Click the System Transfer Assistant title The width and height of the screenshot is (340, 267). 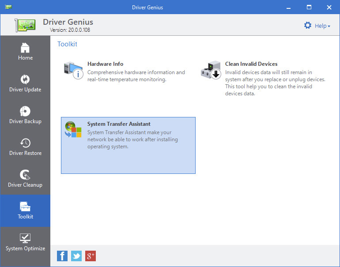coord(119,124)
